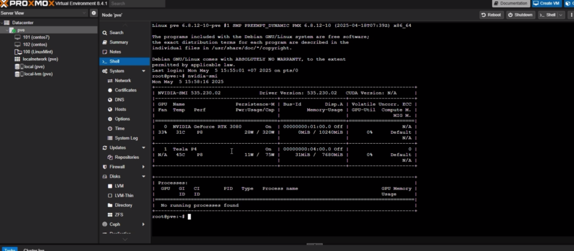Click the Ceph icon
Viewport: 574px width, 251px height.
[x=105, y=224]
